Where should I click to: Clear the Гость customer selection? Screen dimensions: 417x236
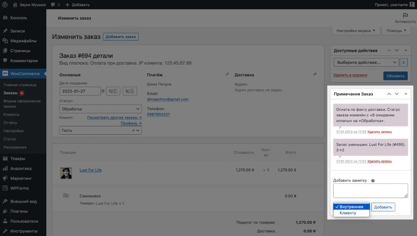[133, 131]
